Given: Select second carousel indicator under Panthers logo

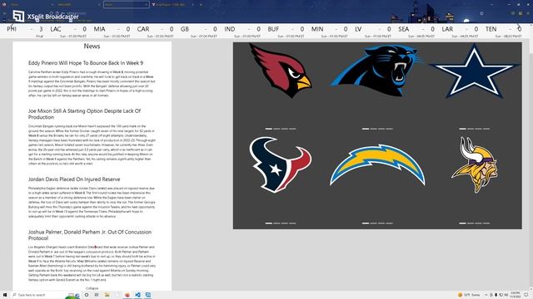Looking at the screenshot, I should pyautogui.click(x=373, y=129).
